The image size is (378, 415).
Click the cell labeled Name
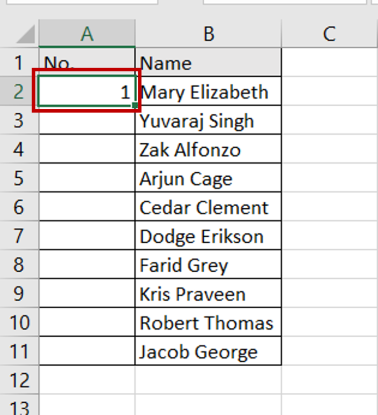click(x=209, y=63)
